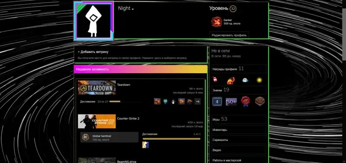The width and height of the screenshot is (346, 163).
Task: Open the red wax seal badge
Action: pos(245,102)
